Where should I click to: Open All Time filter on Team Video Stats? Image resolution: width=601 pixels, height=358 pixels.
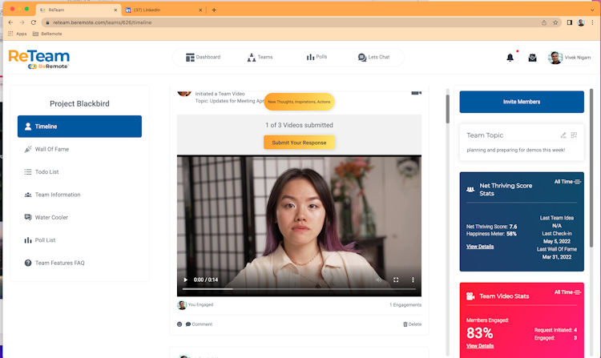[x=567, y=292]
